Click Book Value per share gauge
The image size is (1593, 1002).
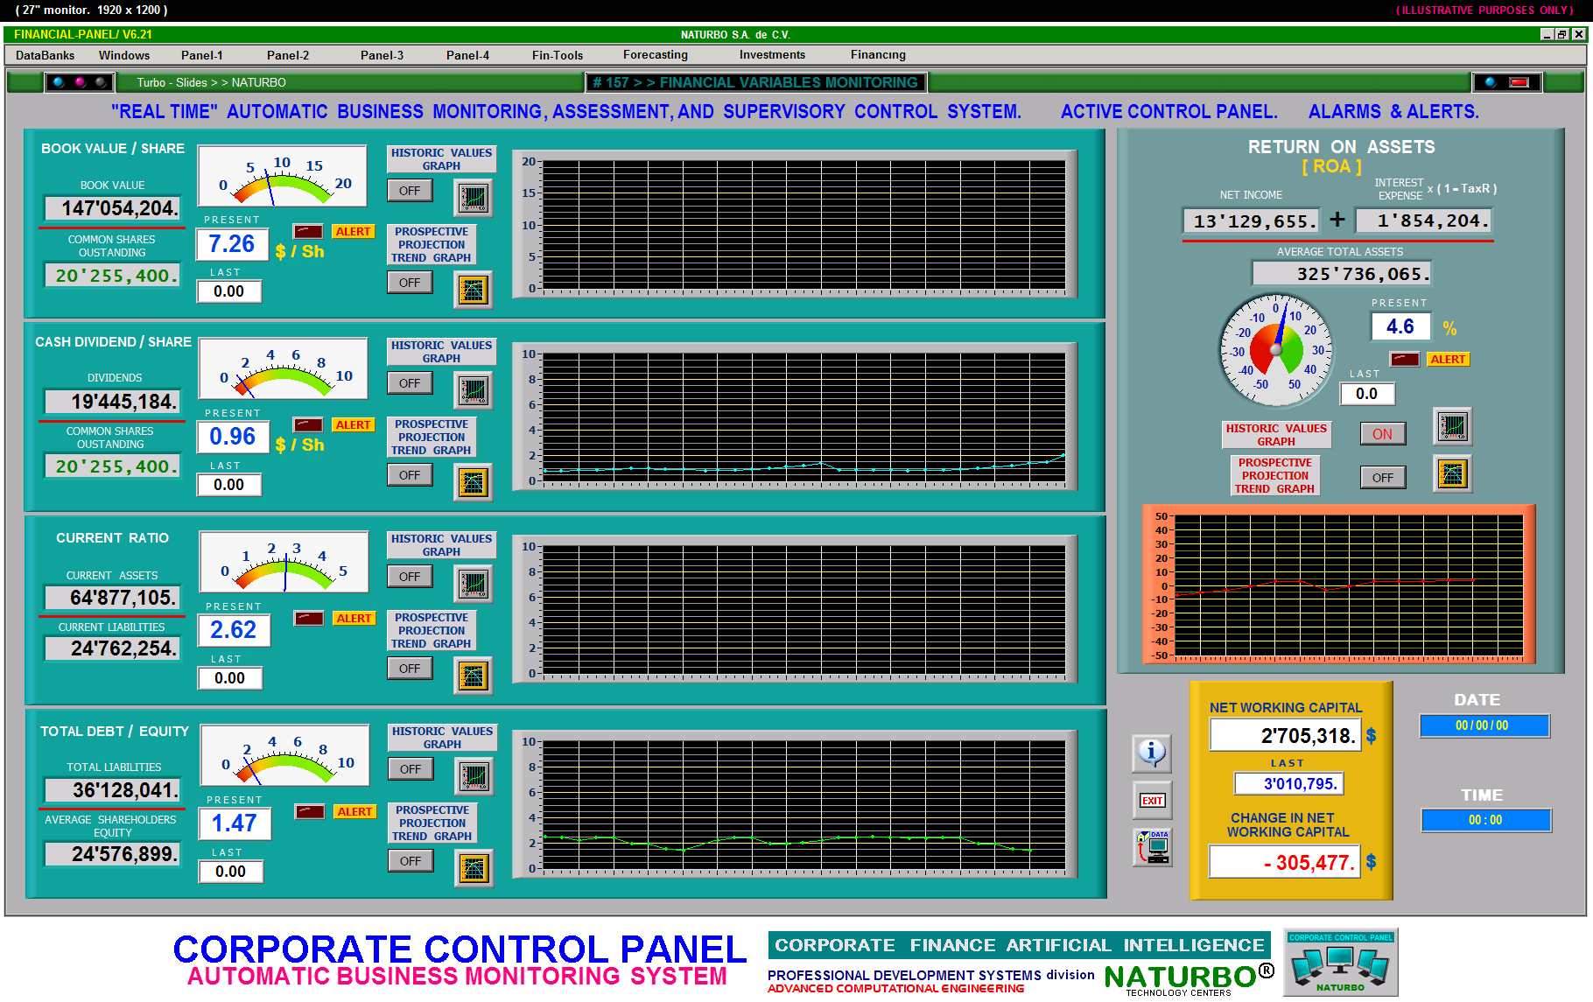(282, 177)
